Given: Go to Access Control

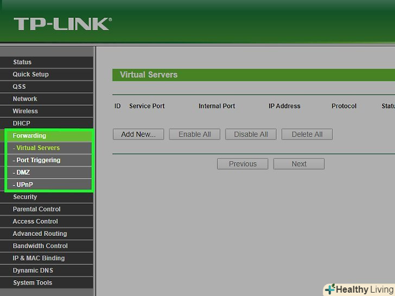Looking at the screenshot, I should 46,222.
